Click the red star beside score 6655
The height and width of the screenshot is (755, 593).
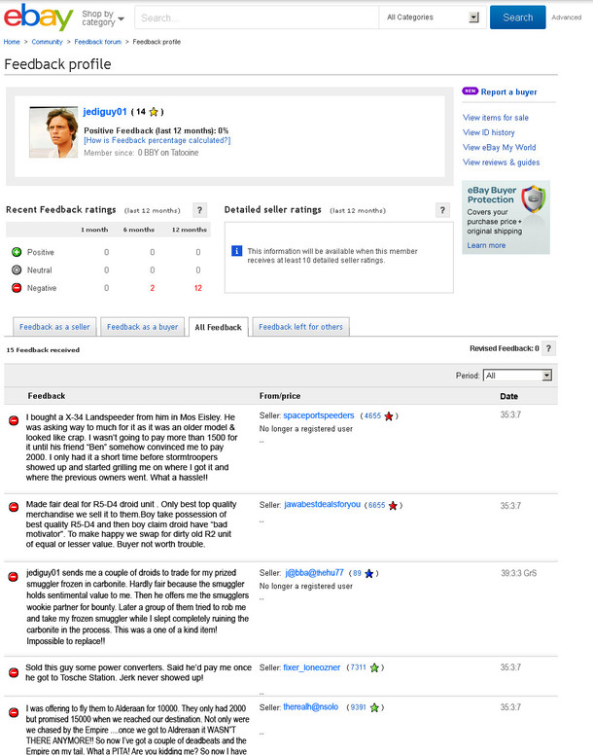coord(393,506)
